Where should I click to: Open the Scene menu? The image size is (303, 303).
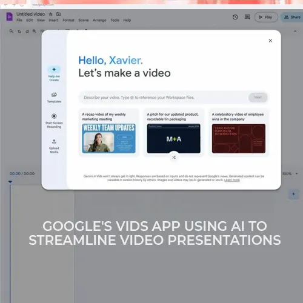(x=84, y=20)
